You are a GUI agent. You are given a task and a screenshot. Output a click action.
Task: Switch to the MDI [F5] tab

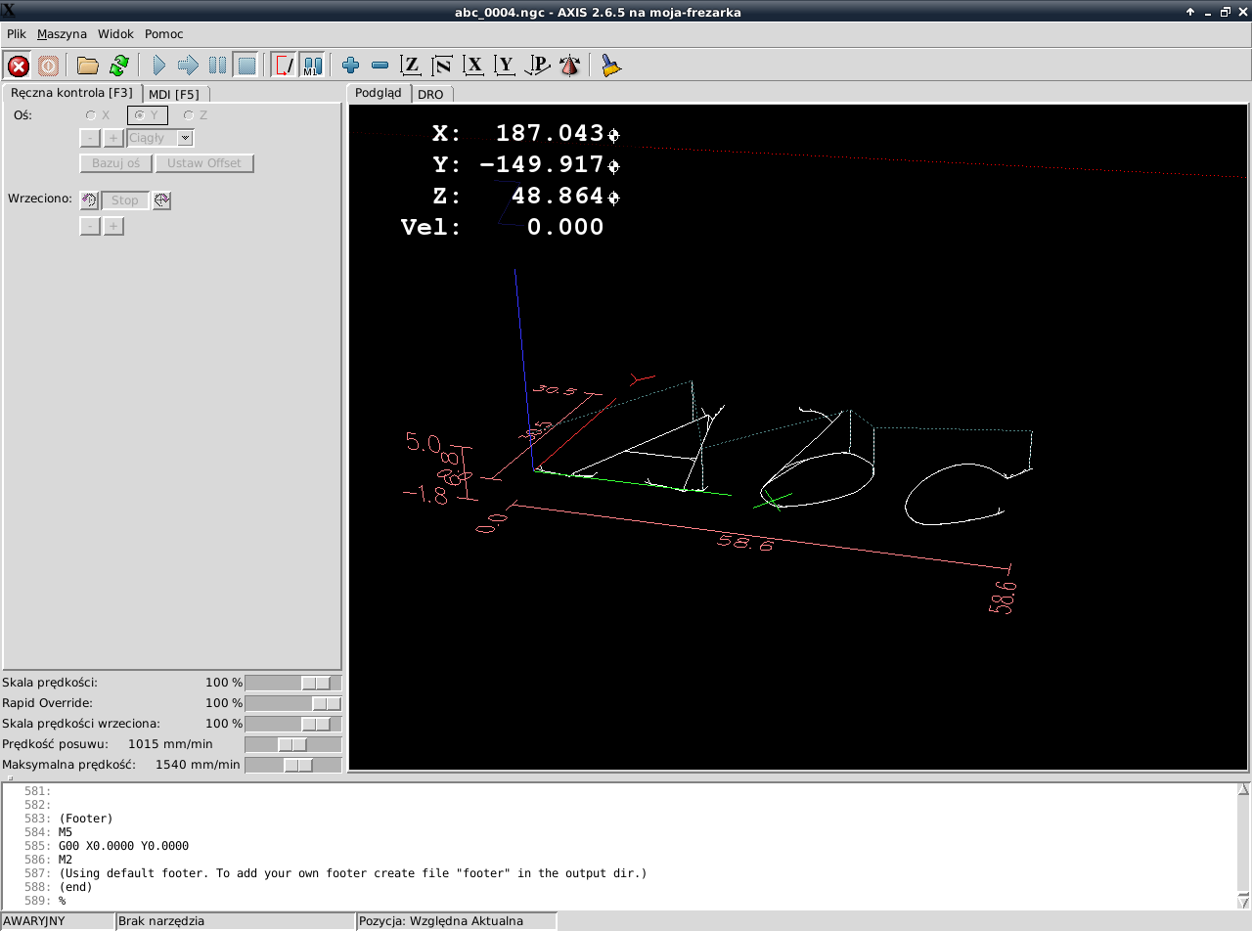[x=174, y=94]
